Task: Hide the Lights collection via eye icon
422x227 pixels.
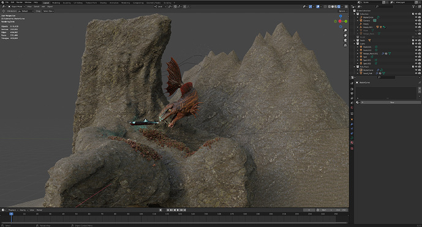Action: [416, 43]
